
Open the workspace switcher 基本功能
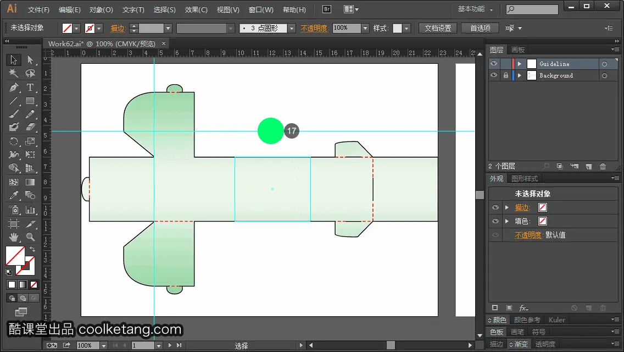point(475,9)
